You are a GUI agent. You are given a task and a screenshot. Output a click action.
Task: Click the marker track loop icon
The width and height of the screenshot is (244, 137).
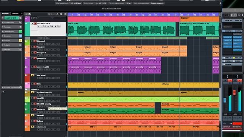pyautogui.click(x=26, y=18)
